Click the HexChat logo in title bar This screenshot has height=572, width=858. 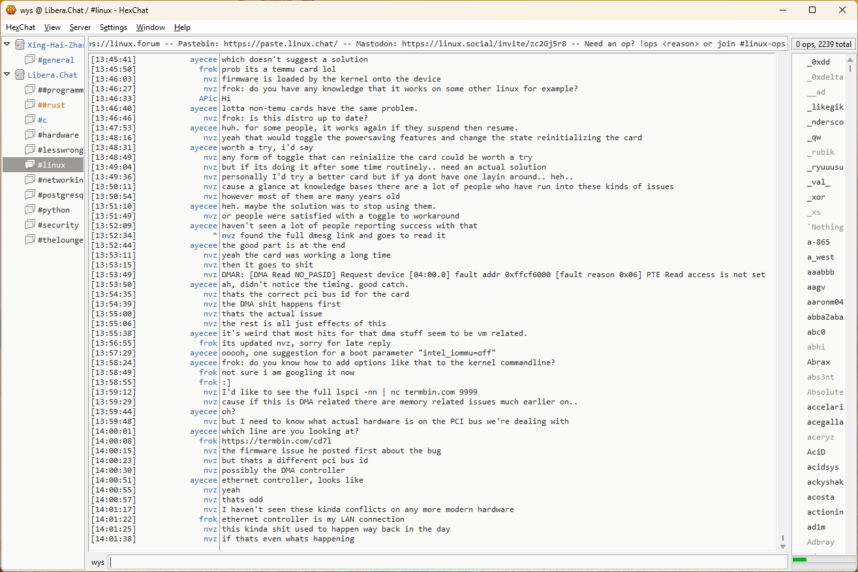[x=10, y=10]
